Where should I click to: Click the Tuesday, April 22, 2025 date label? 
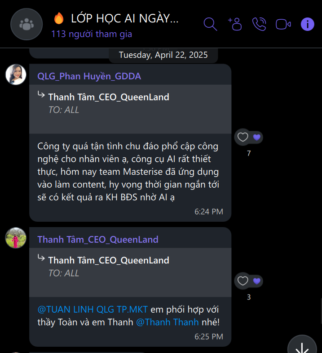163,55
